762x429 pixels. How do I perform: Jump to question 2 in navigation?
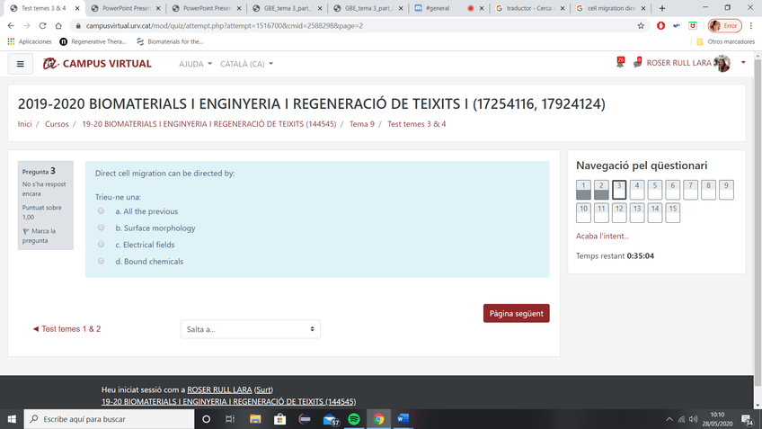click(x=601, y=190)
